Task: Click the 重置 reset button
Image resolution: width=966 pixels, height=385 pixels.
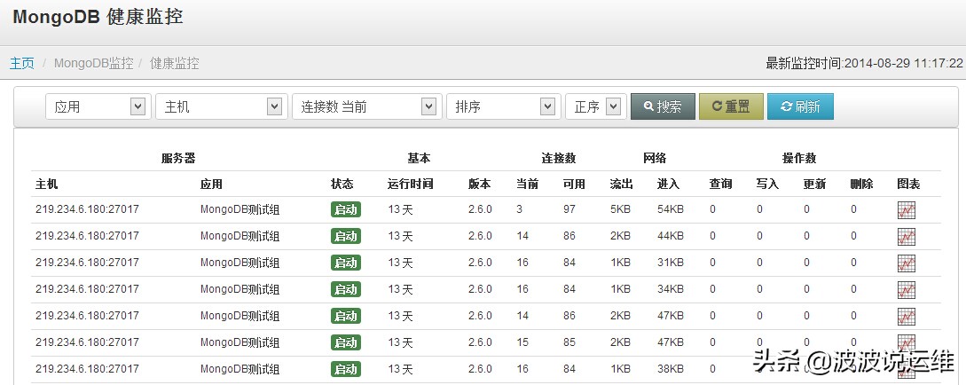Action: (x=731, y=106)
